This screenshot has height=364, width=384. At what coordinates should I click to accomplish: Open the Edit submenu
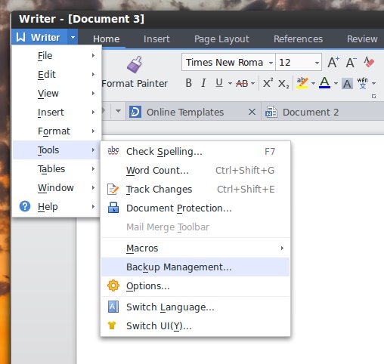click(x=57, y=75)
